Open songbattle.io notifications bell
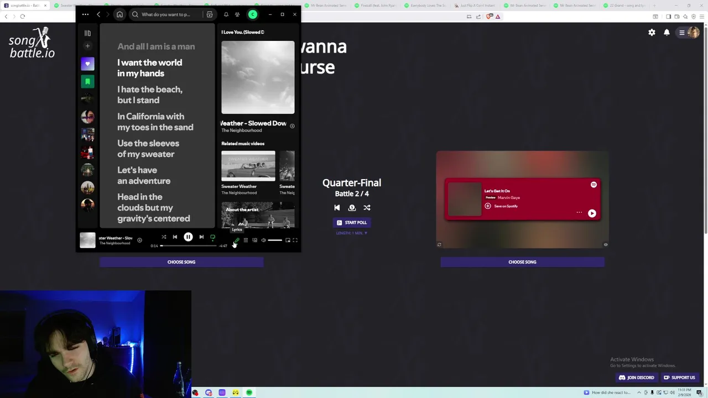The width and height of the screenshot is (708, 398). pyautogui.click(x=667, y=33)
